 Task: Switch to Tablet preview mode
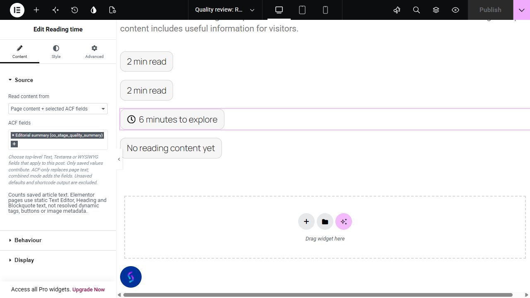[302, 10]
